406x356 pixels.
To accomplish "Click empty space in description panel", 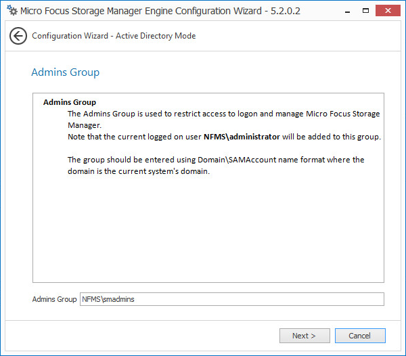I will point(208,230).
